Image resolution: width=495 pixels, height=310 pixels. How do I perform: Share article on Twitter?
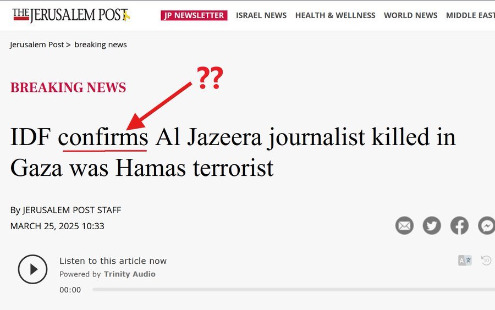coord(432,225)
